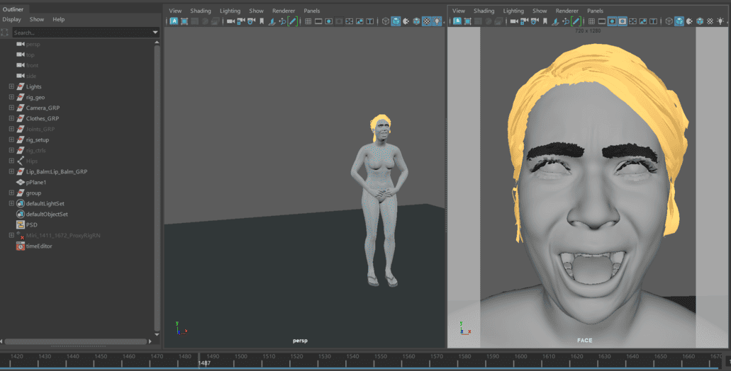
Task: Select the Outliner panel tab
Action: pos(13,8)
